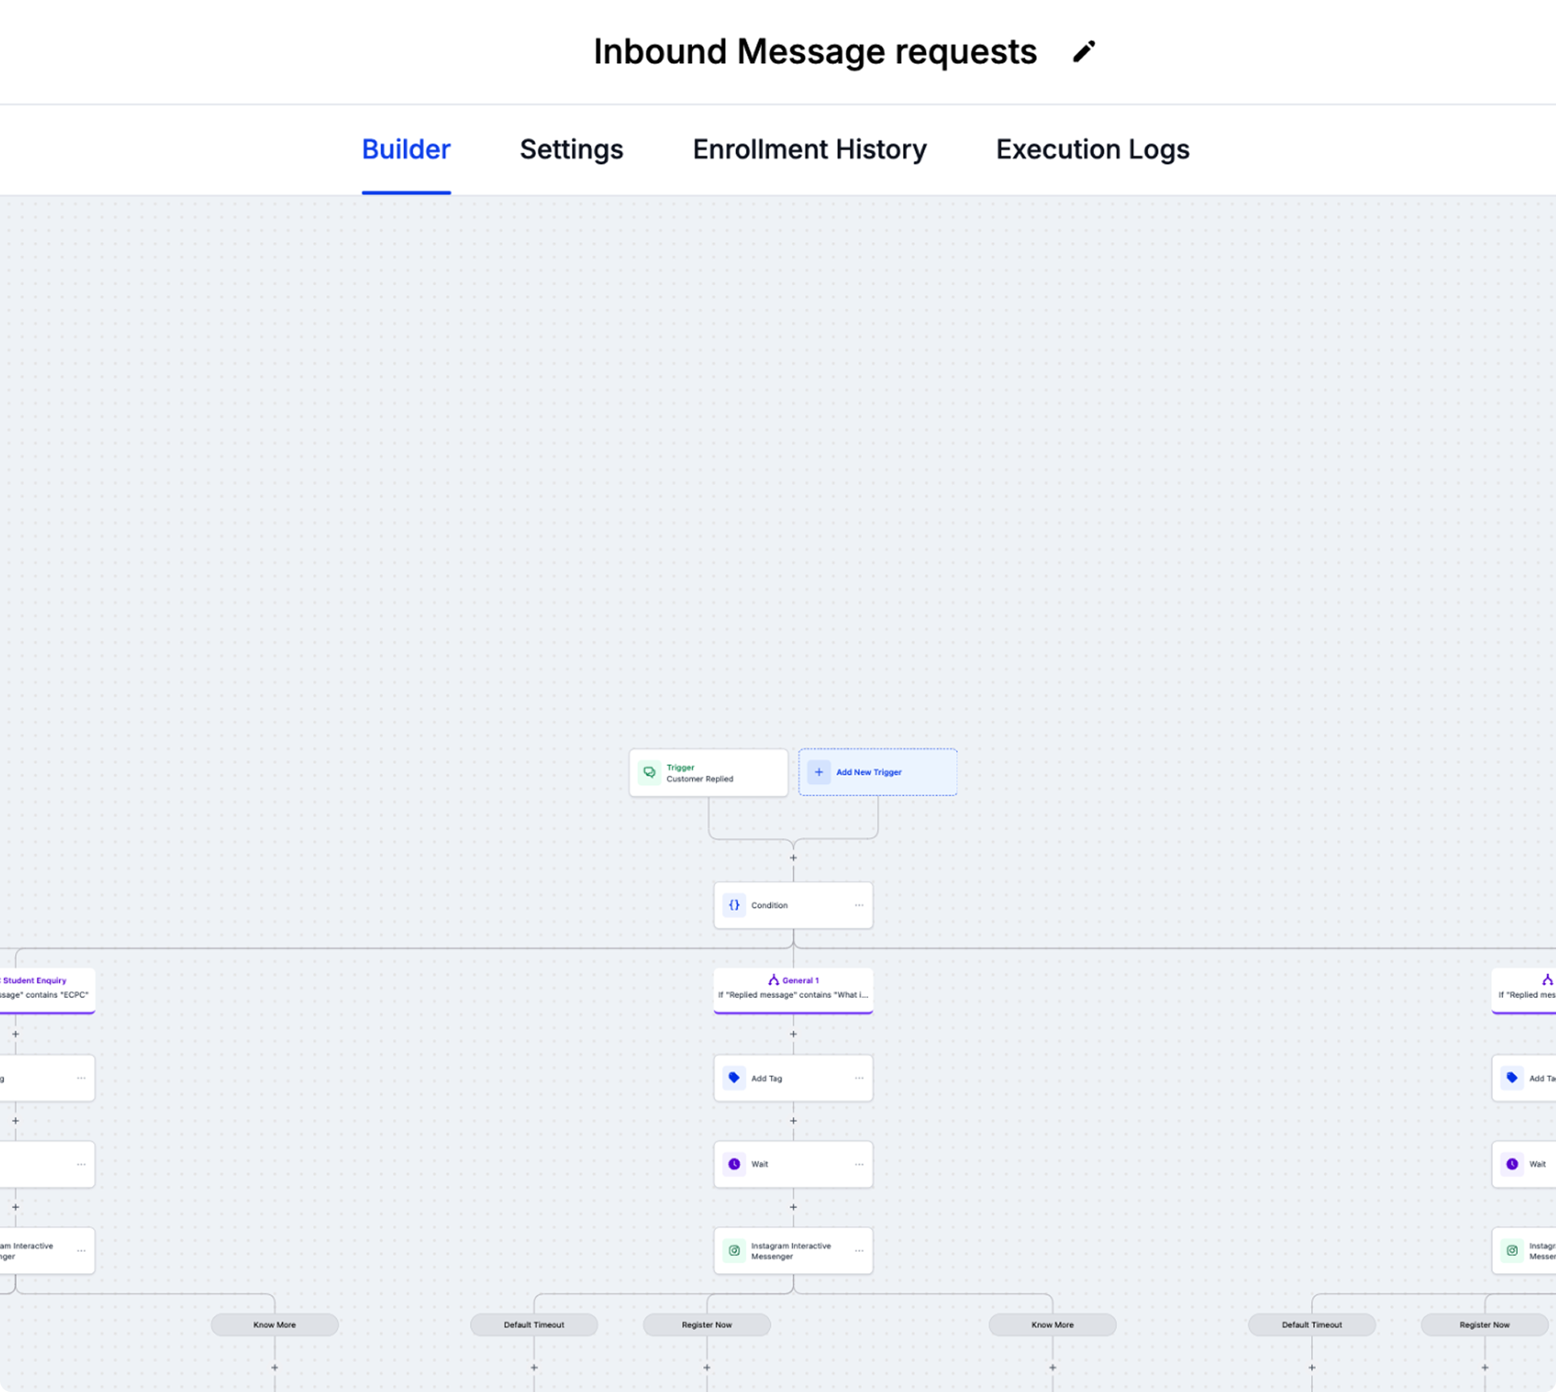Open center Wait node options menu
Screen dimensions: 1556x1392
(x=859, y=1164)
